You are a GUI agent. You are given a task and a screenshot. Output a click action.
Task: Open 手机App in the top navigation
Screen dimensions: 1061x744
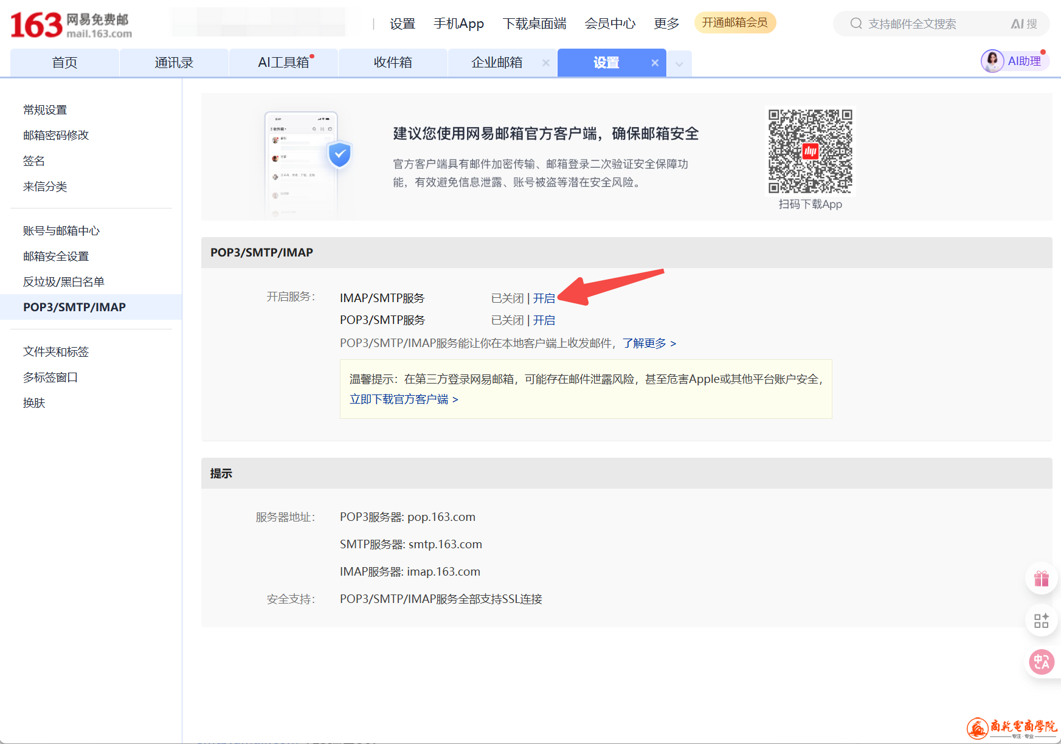458,24
